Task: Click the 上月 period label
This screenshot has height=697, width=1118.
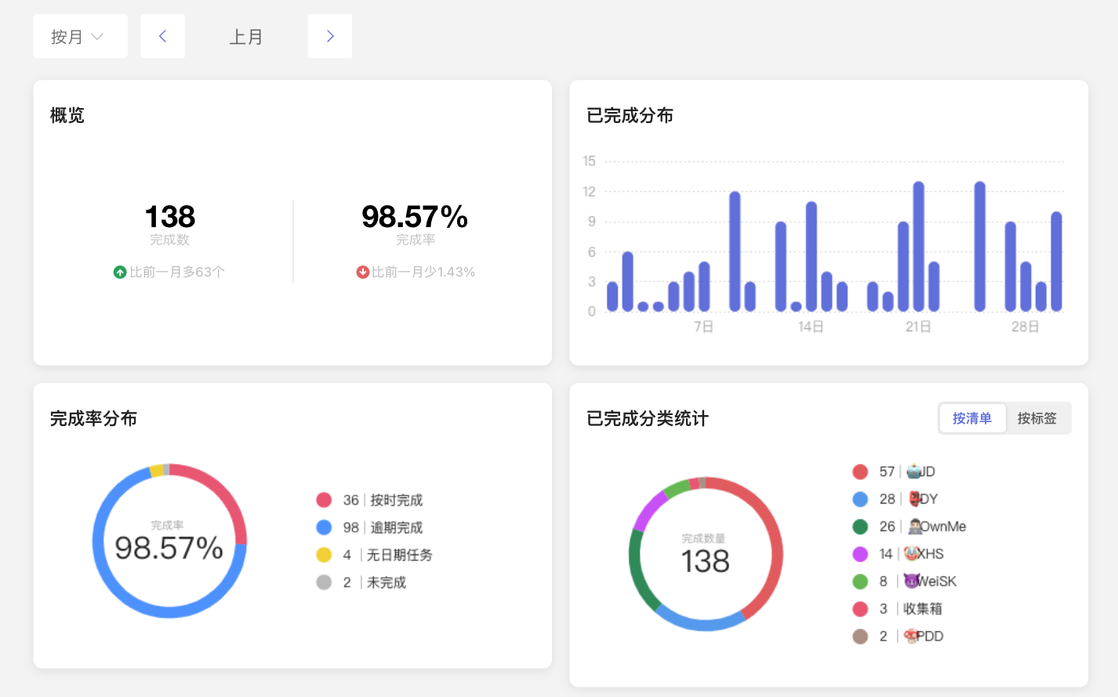Action: 246,37
